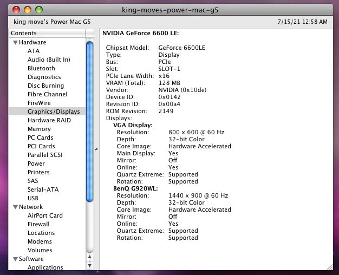The image size is (339, 275).
Task: Open Locations under Network
Action: pos(41,233)
